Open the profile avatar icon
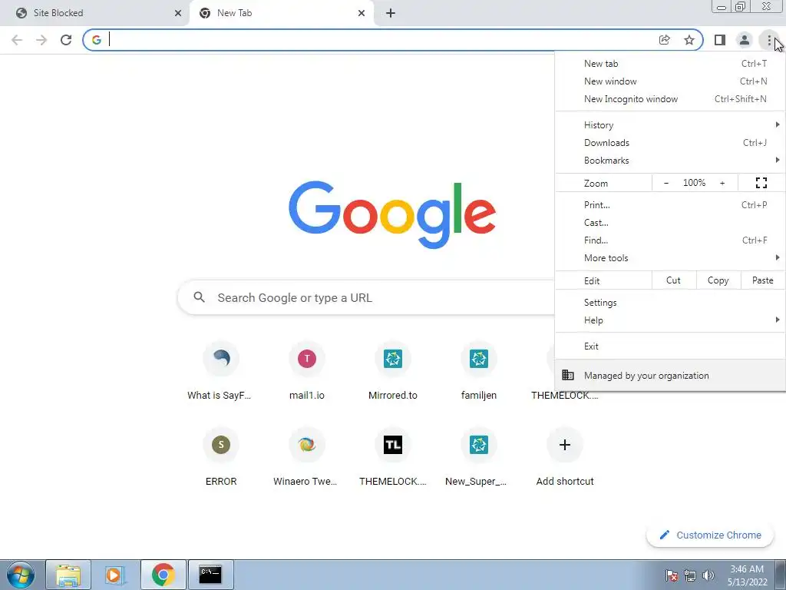The height and width of the screenshot is (590, 786). click(x=745, y=40)
